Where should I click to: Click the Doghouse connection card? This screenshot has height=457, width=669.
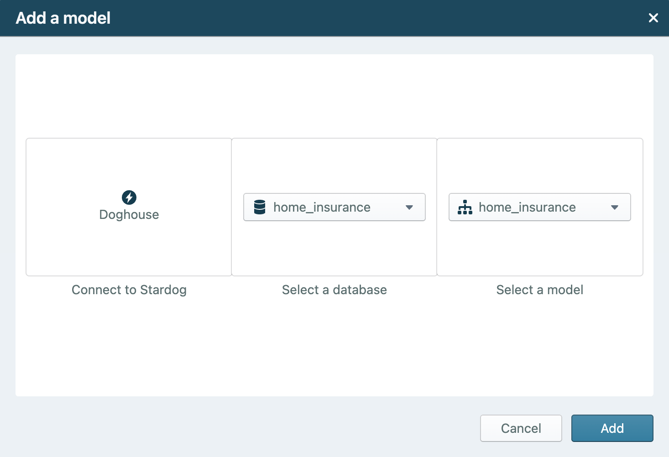coord(129,246)
